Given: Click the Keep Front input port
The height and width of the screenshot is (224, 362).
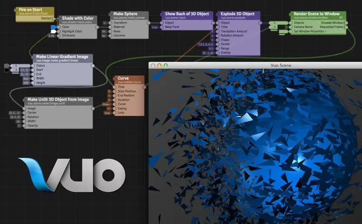Looking at the screenshot, I should [x=162, y=27].
